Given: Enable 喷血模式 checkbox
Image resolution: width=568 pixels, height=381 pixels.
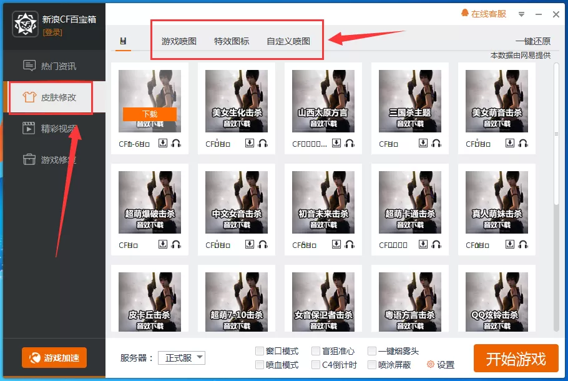Looking at the screenshot, I should [x=260, y=365].
